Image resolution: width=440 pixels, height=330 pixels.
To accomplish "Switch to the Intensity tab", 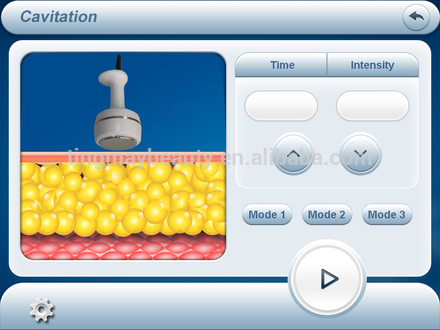I will pyautogui.click(x=372, y=65).
